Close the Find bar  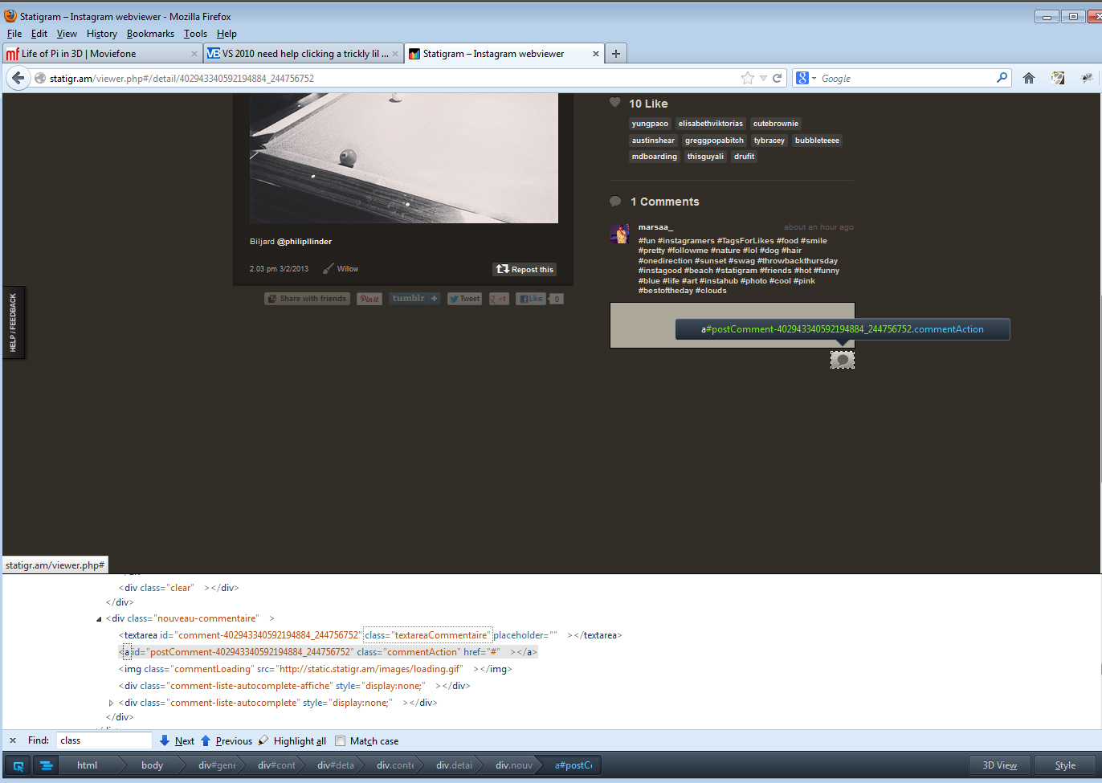(12, 740)
